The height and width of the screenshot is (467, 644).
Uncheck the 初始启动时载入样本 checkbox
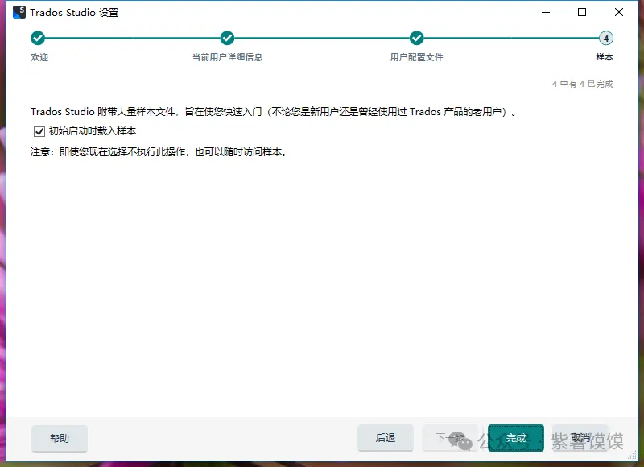[39, 131]
